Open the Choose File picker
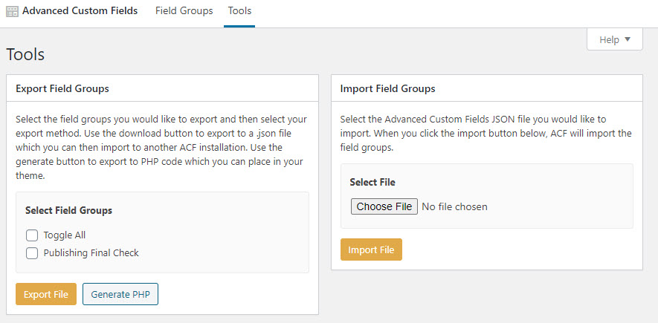658x323 pixels. (384, 206)
